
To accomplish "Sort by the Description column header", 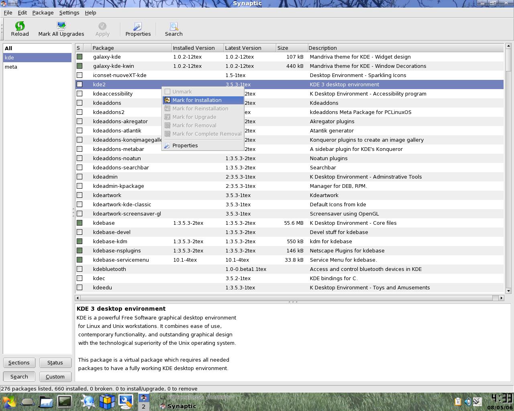I will click(406, 48).
